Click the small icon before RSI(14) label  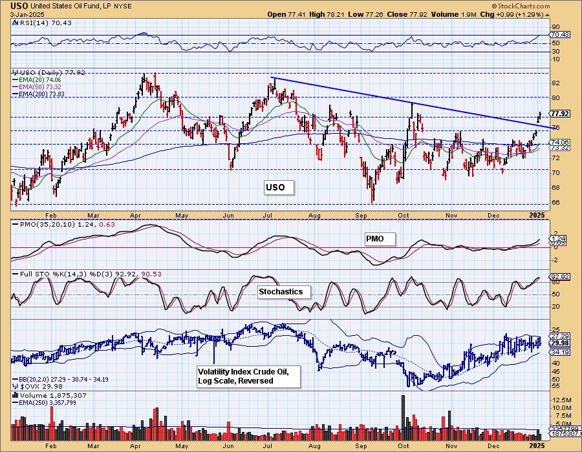[15, 23]
